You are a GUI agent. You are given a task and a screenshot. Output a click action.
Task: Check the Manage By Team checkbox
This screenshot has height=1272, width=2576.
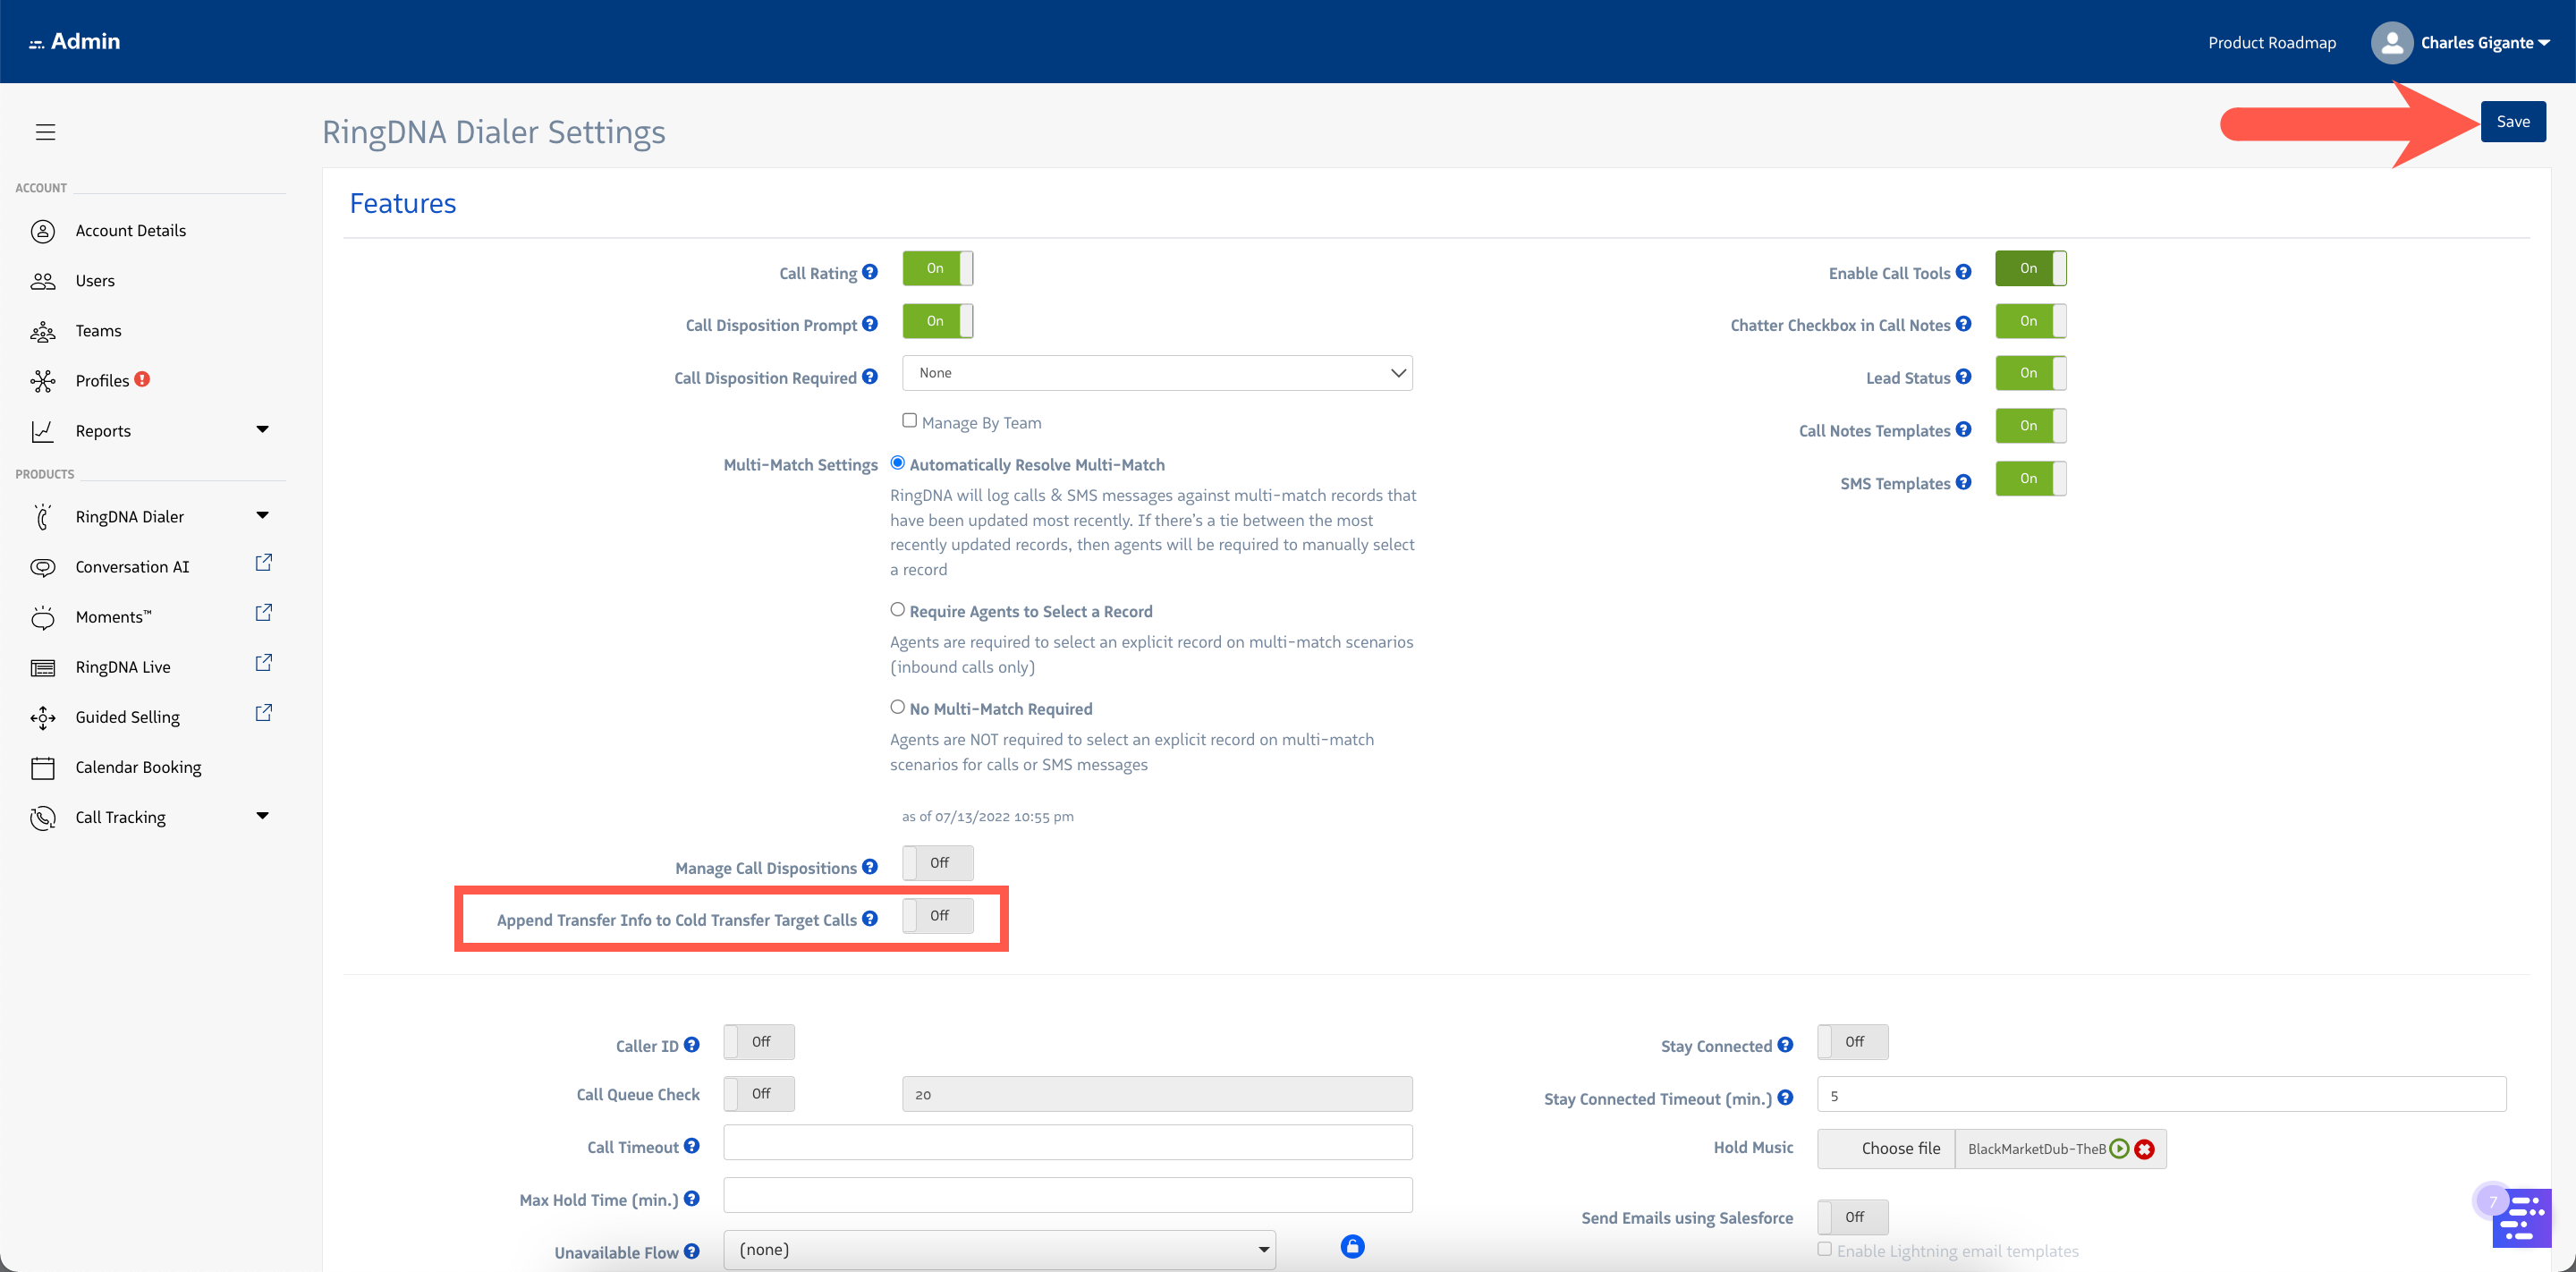pyautogui.click(x=909, y=421)
